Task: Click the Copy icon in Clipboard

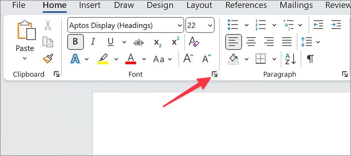Action: (48, 42)
